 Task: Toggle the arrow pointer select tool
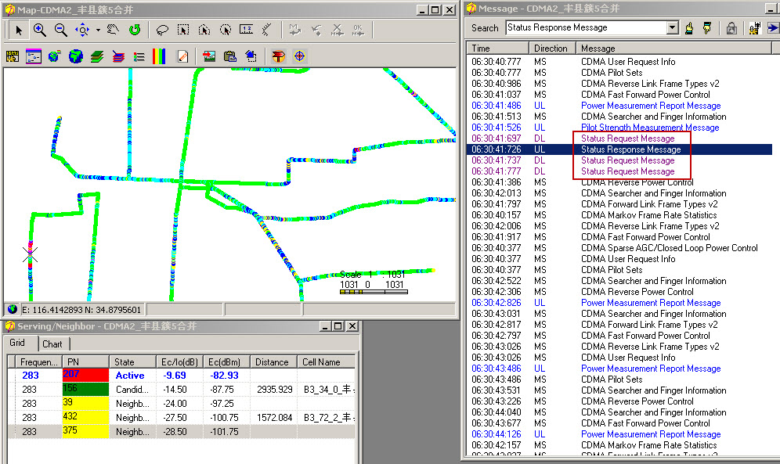click(20, 30)
